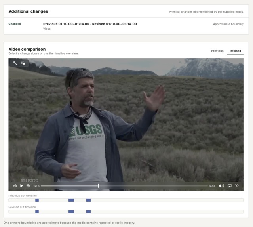Click first marker on Previous cut timeline
Image resolution: width=253 pixels, height=227 pixels.
(37, 200)
